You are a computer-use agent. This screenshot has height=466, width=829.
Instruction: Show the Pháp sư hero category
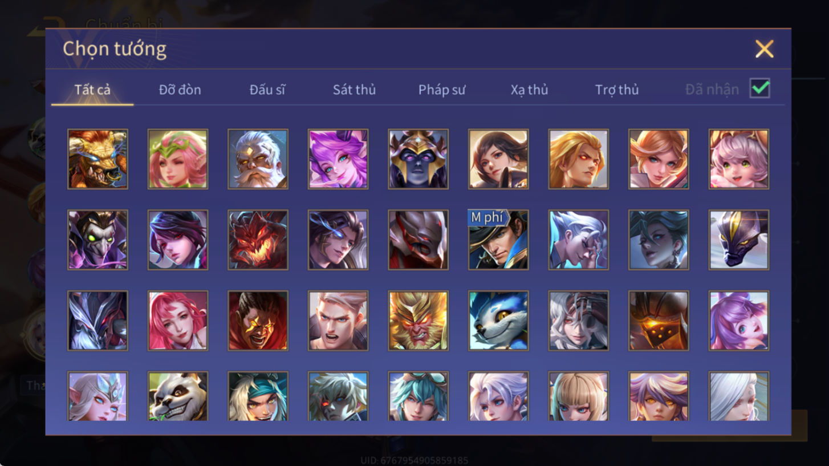(442, 90)
